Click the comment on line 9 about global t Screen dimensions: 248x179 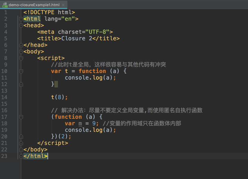[108, 64]
